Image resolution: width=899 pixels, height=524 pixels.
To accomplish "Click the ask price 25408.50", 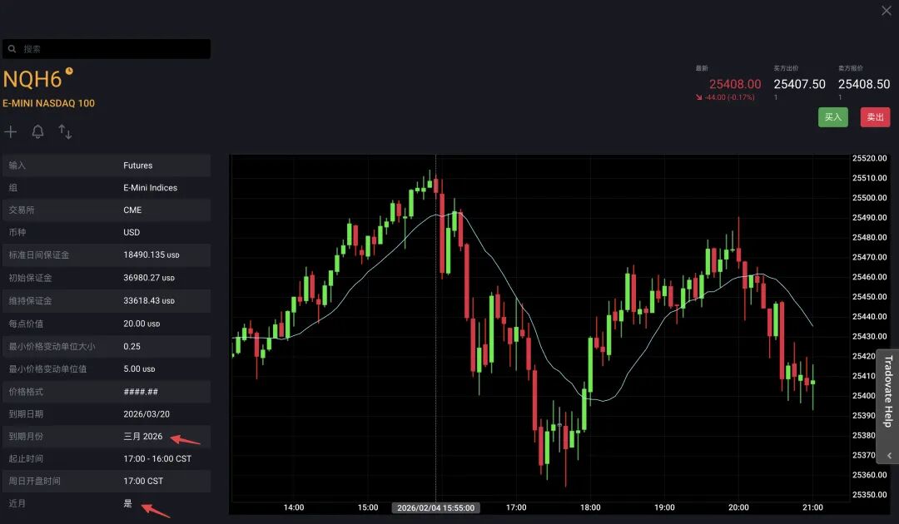I will click(x=864, y=84).
